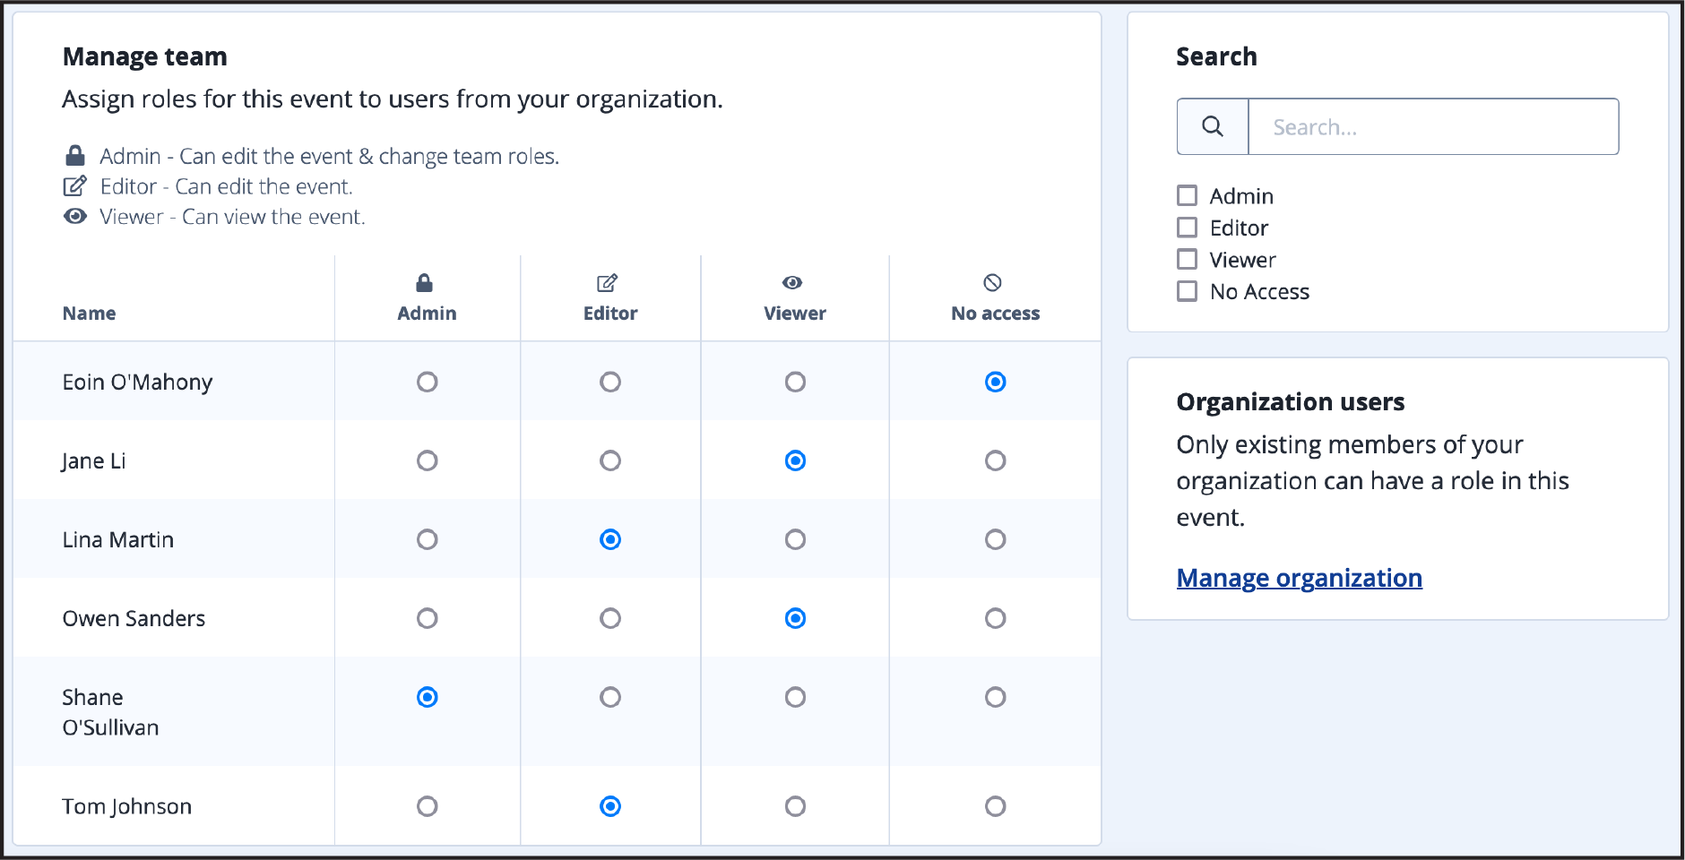Image resolution: width=1685 pixels, height=860 pixels.
Task: Click the lock icon in Admin column header
Action: pos(425,283)
